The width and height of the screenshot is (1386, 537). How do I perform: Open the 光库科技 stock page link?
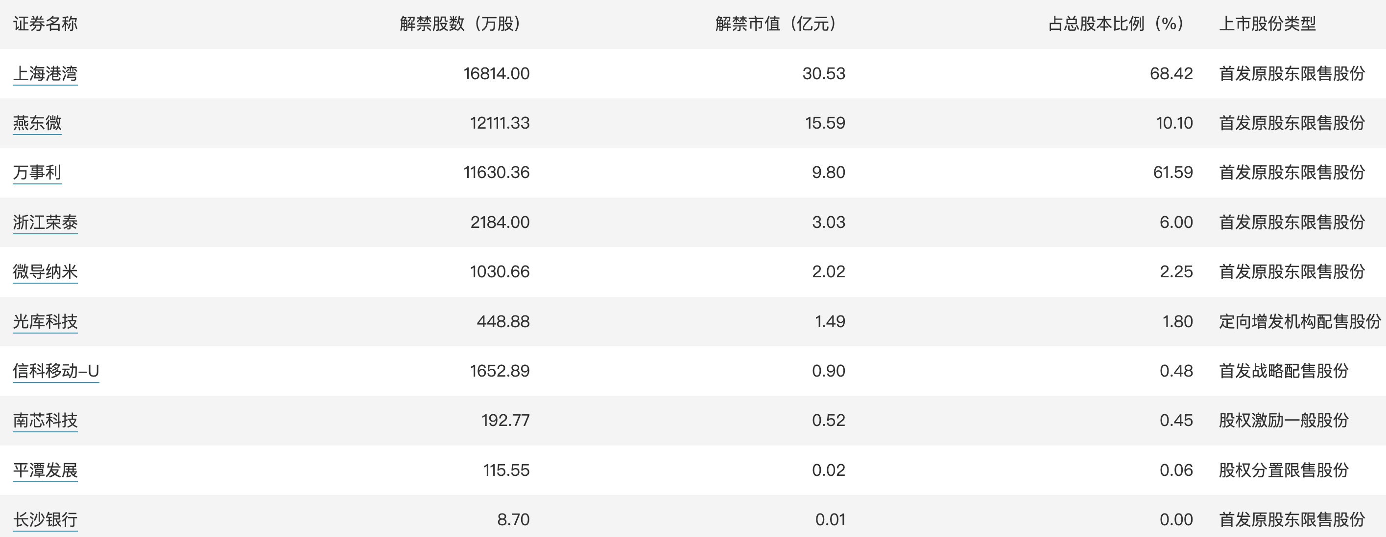[x=45, y=321]
